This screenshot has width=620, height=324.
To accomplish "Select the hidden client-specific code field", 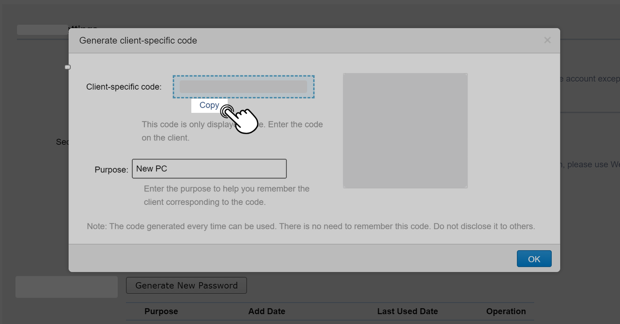I will [x=244, y=86].
